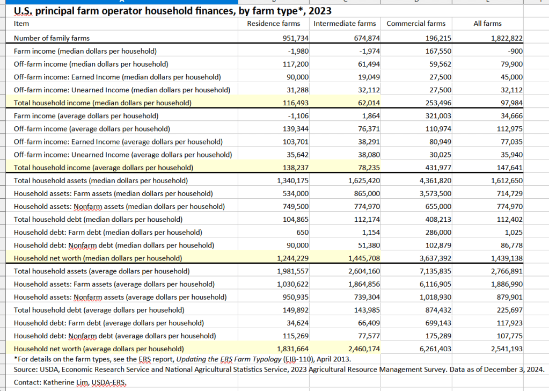Image resolution: width=549 pixels, height=391 pixels.
Task: Select column header D at the top
Action: coord(416,3)
